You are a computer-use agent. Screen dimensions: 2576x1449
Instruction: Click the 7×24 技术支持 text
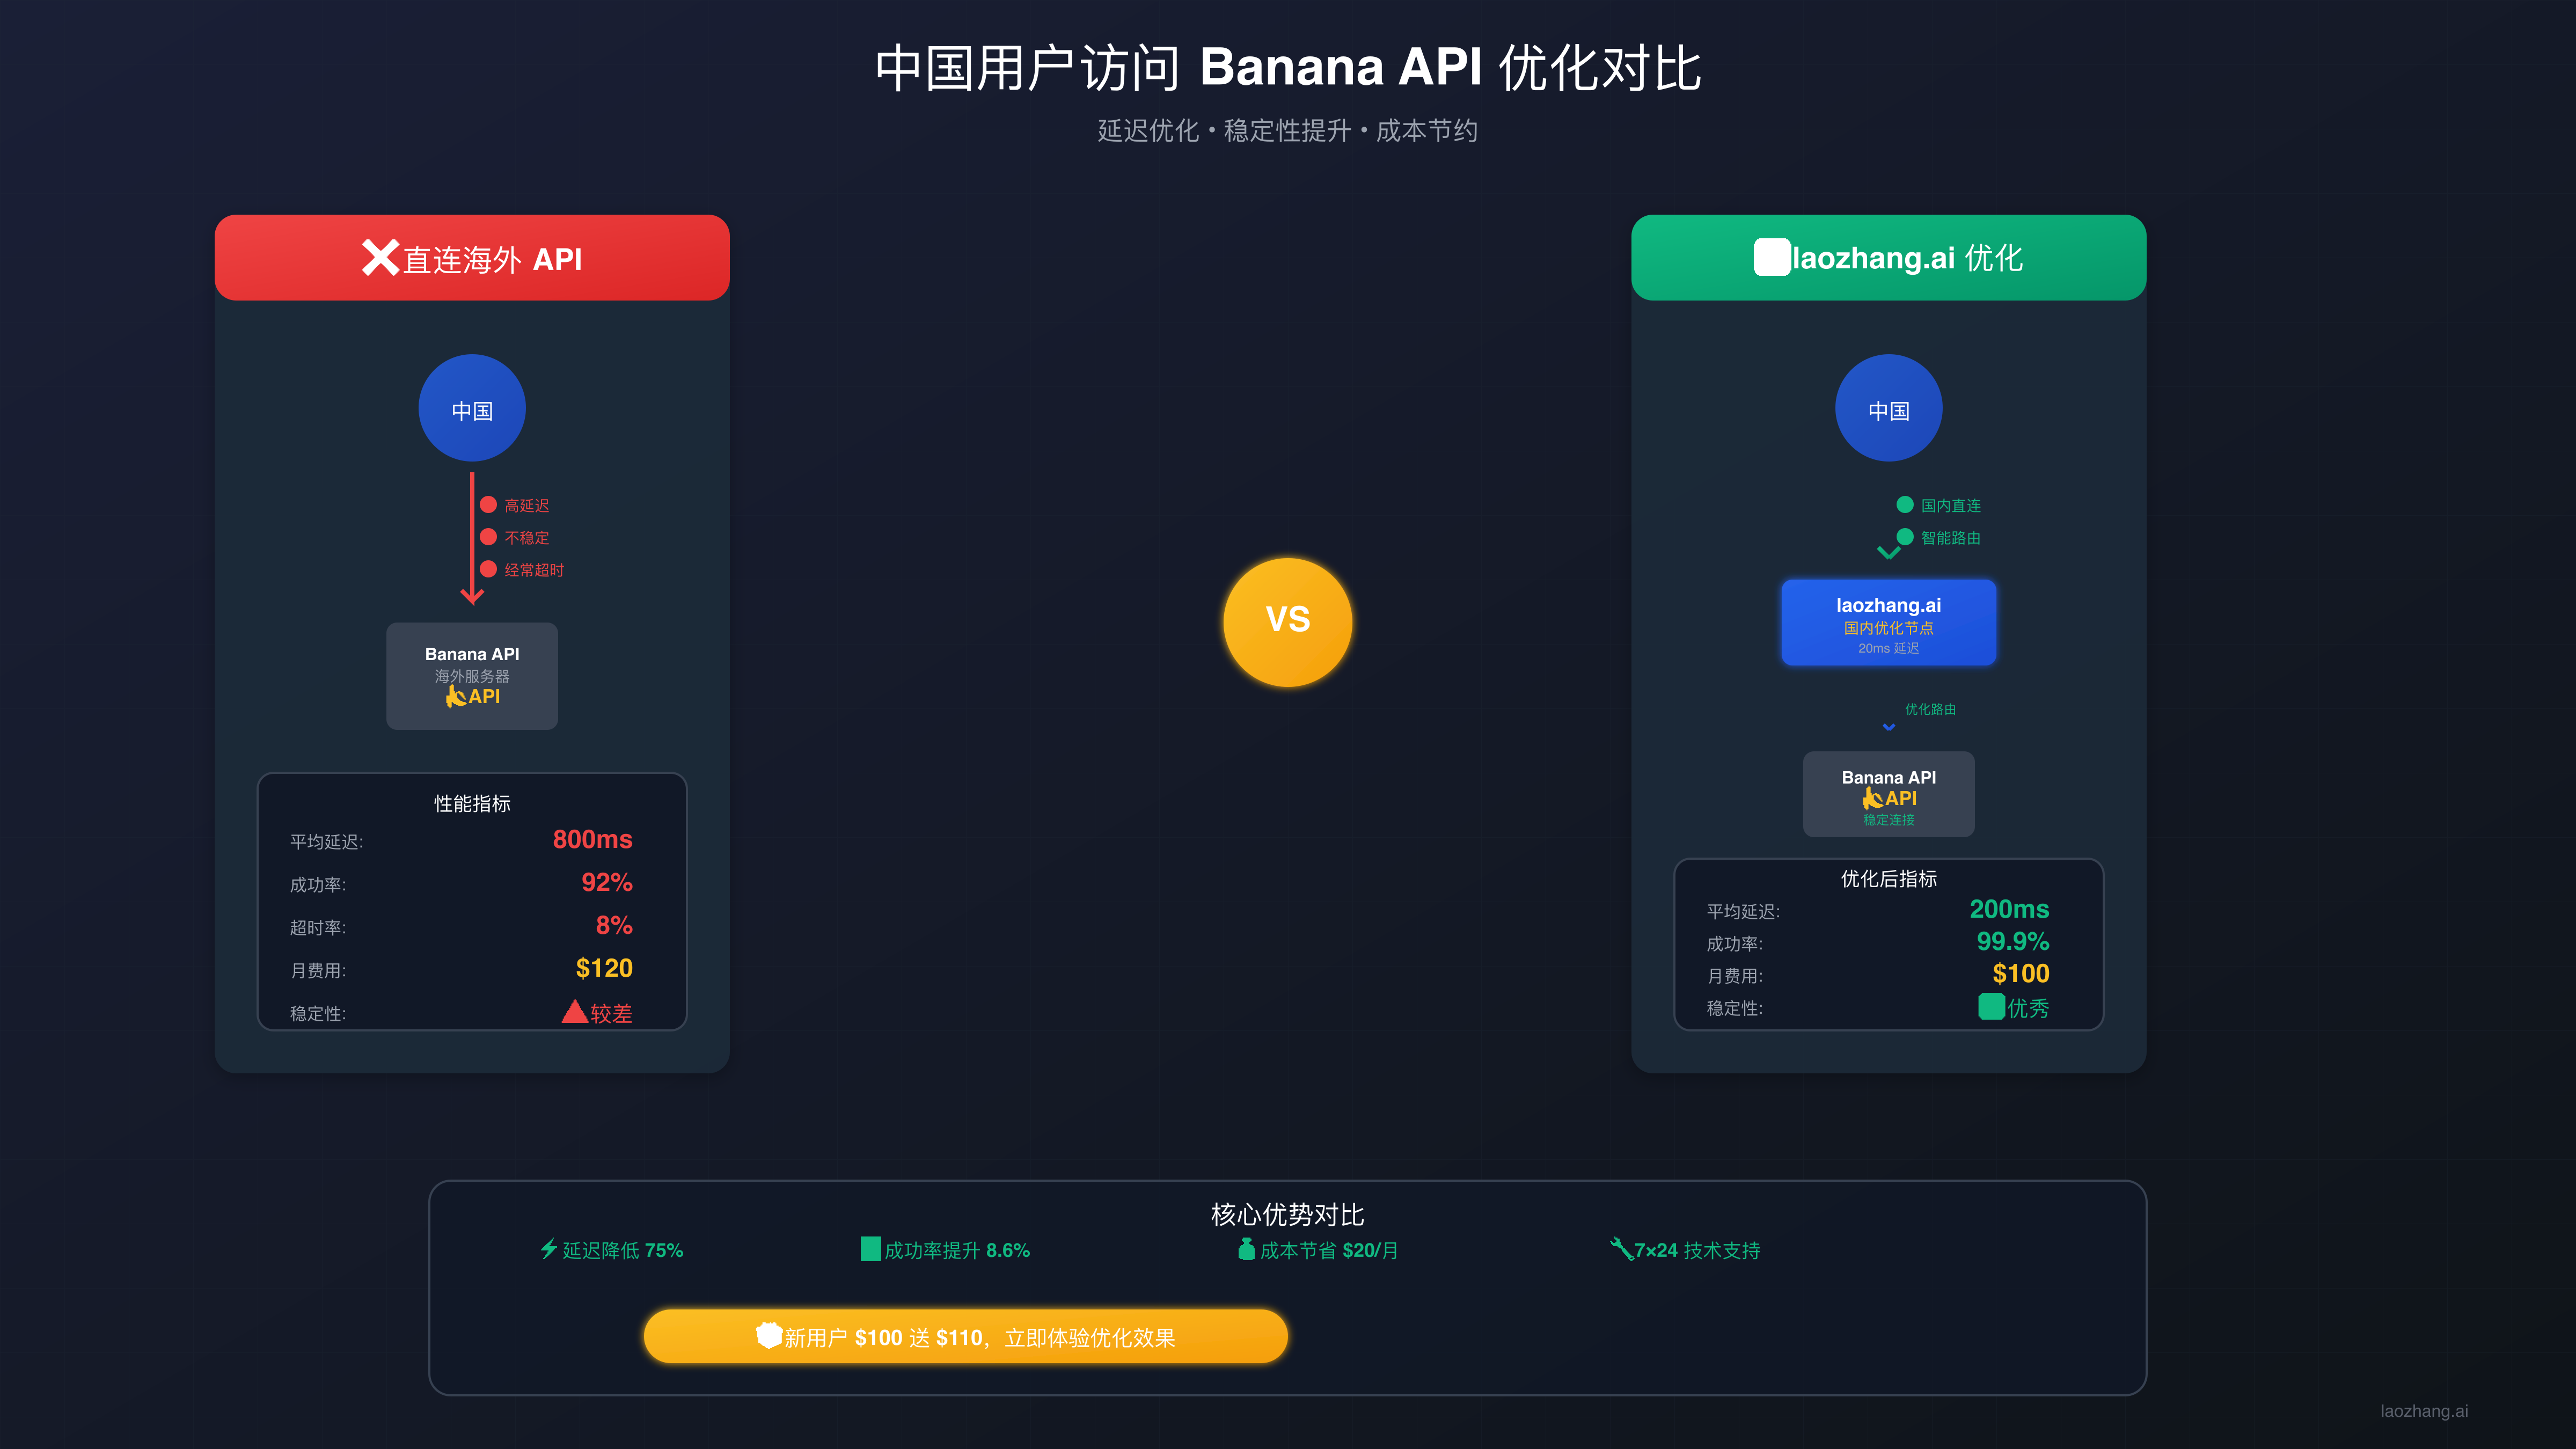[1697, 1250]
